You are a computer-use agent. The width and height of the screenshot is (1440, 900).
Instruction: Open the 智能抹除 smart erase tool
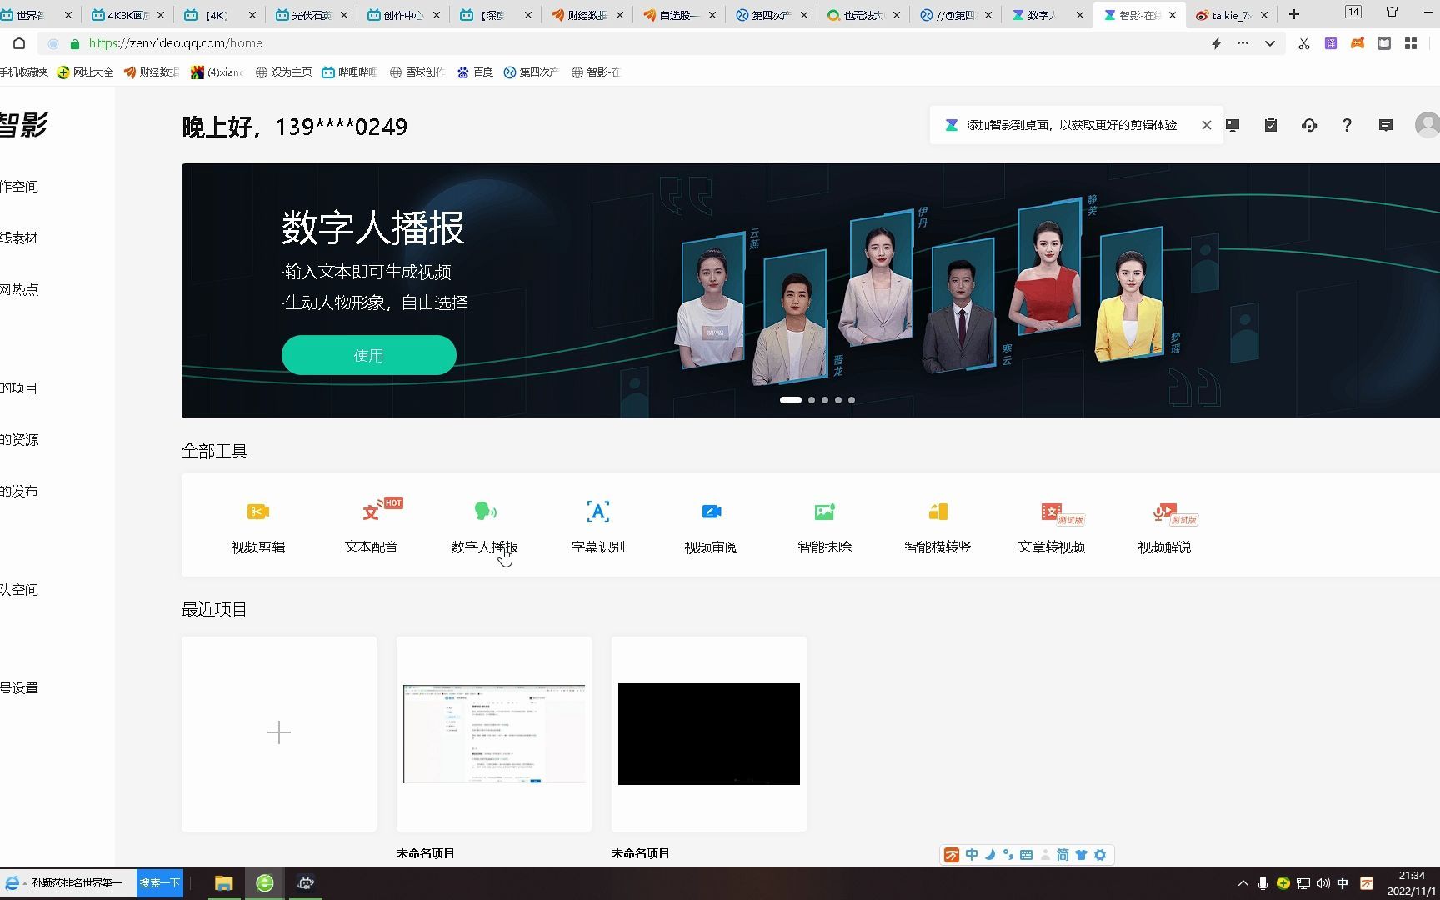pos(824,527)
